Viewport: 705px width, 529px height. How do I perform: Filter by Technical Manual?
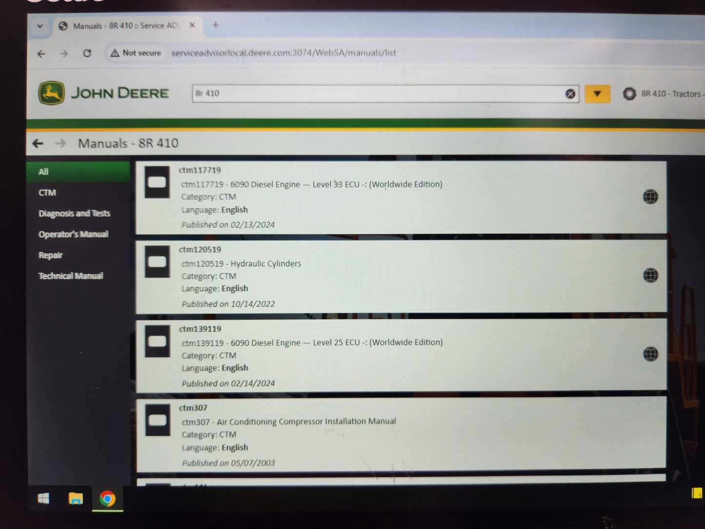(71, 276)
